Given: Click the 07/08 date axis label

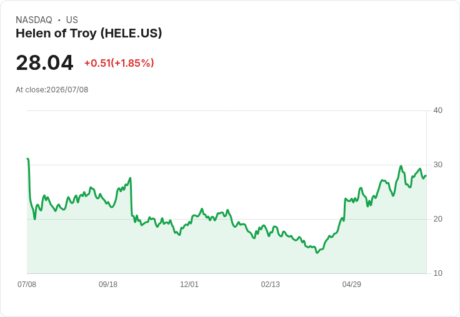Looking at the screenshot, I should 27,284.
